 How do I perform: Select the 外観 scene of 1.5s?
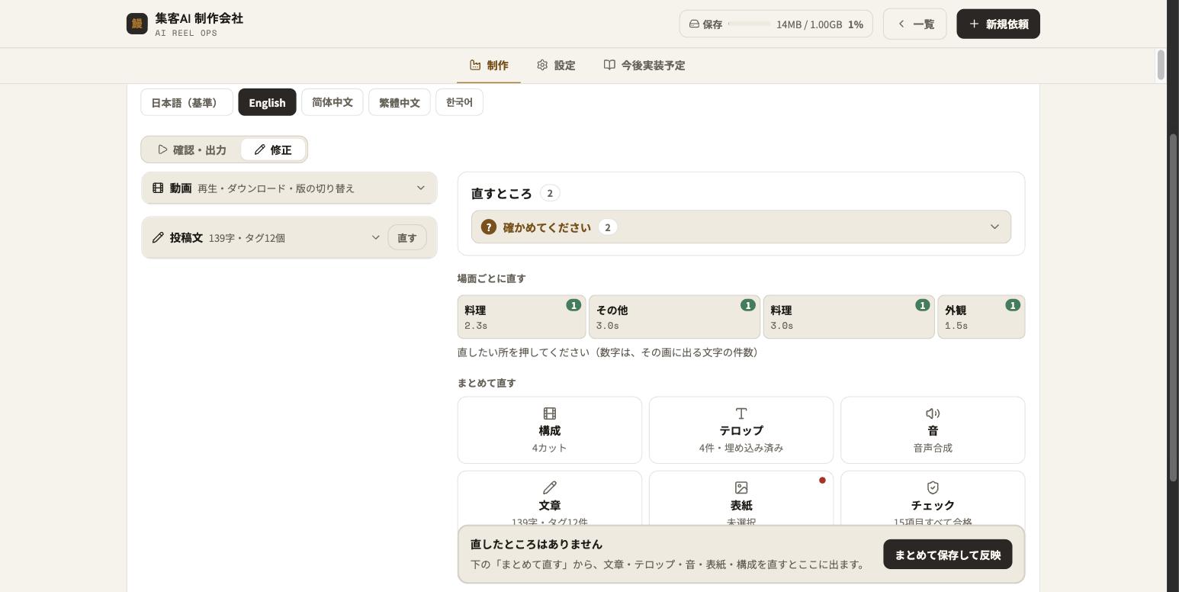[x=981, y=317]
